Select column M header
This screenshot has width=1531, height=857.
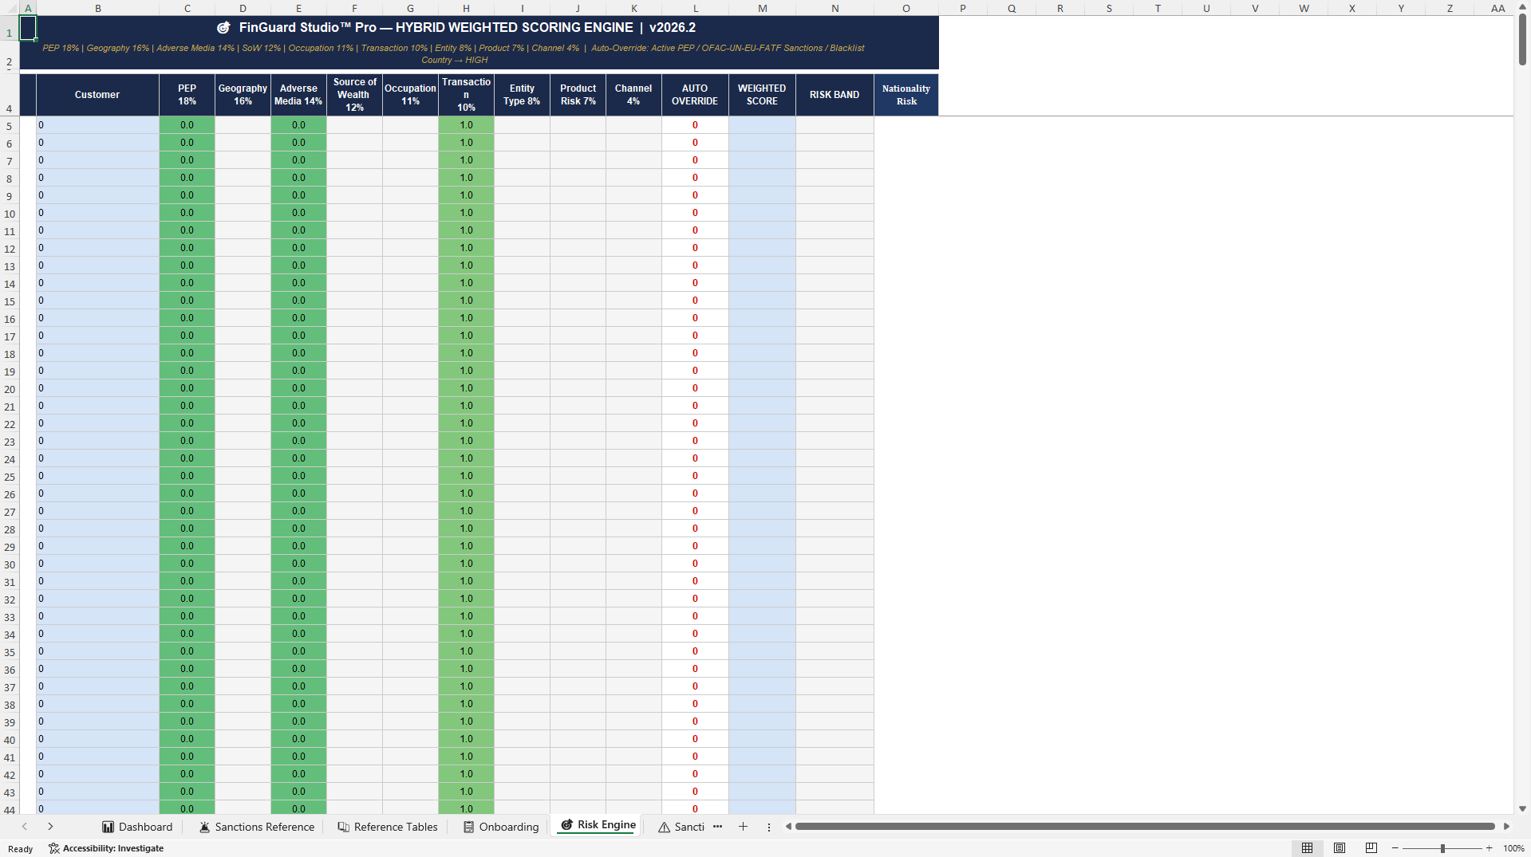coord(762,8)
